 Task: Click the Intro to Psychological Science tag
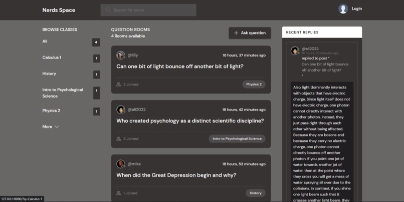[x=237, y=139]
